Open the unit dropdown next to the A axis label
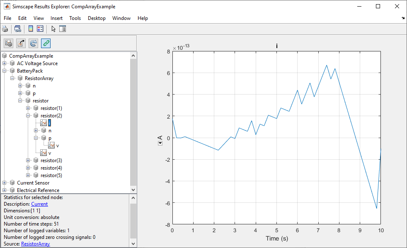407x248 pixels. (x=160, y=143)
